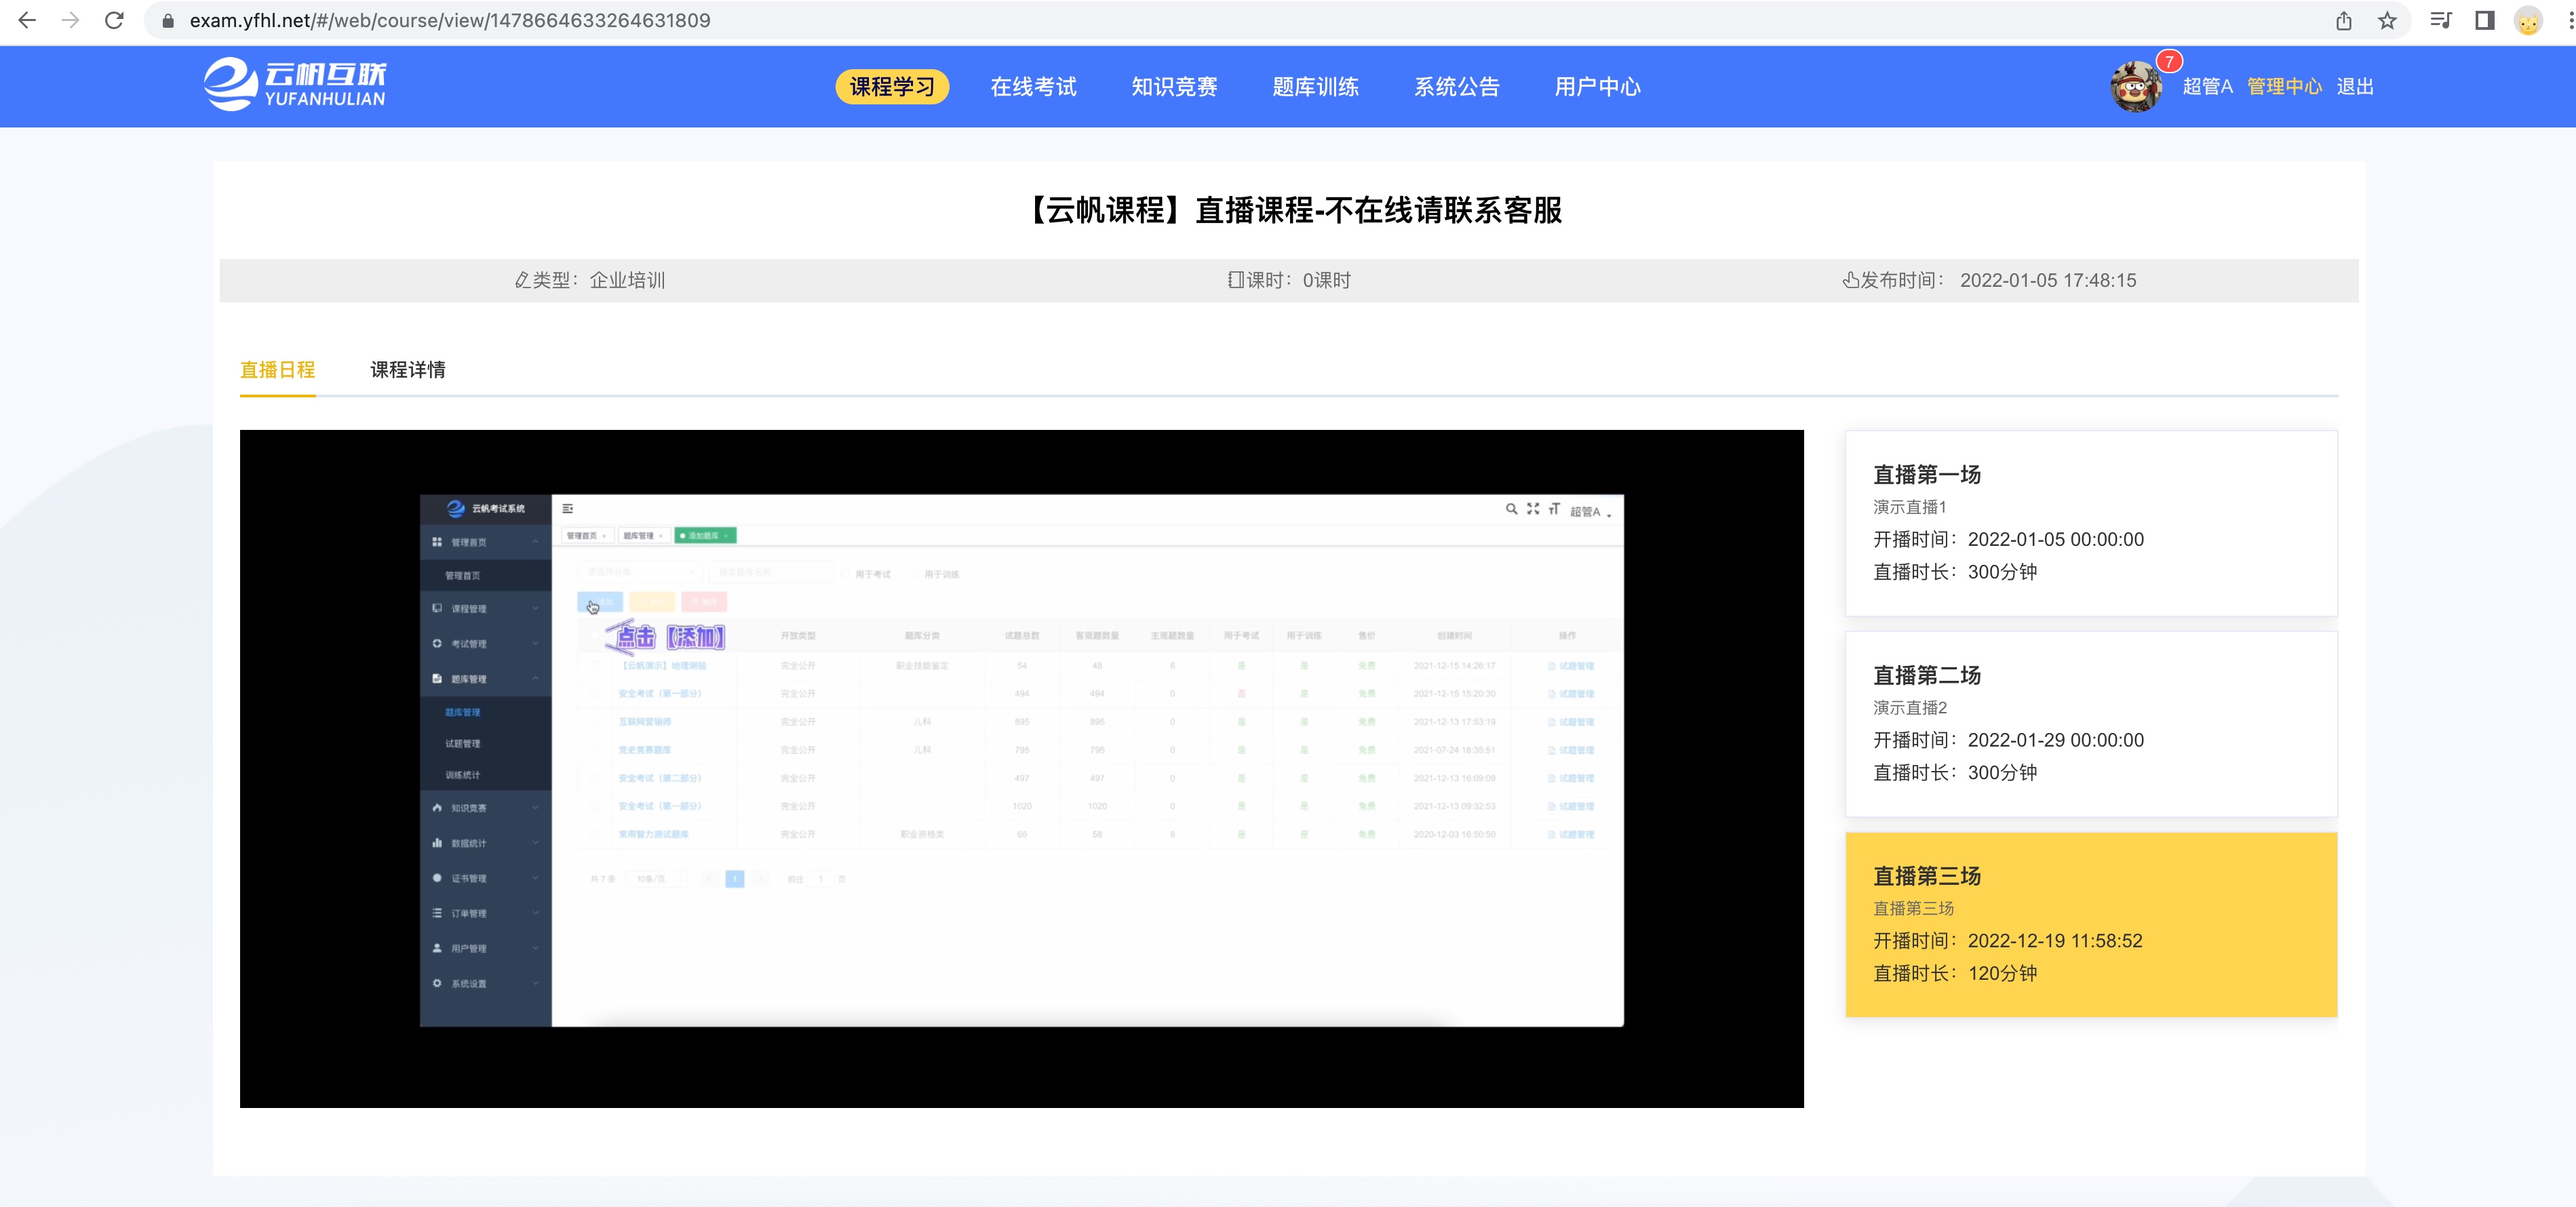The image size is (2576, 1207).
Task: Click 退出 to log out
Action: pyautogui.click(x=2355, y=87)
